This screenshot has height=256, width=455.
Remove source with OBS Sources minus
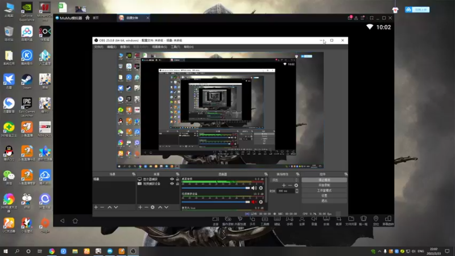[146, 207]
